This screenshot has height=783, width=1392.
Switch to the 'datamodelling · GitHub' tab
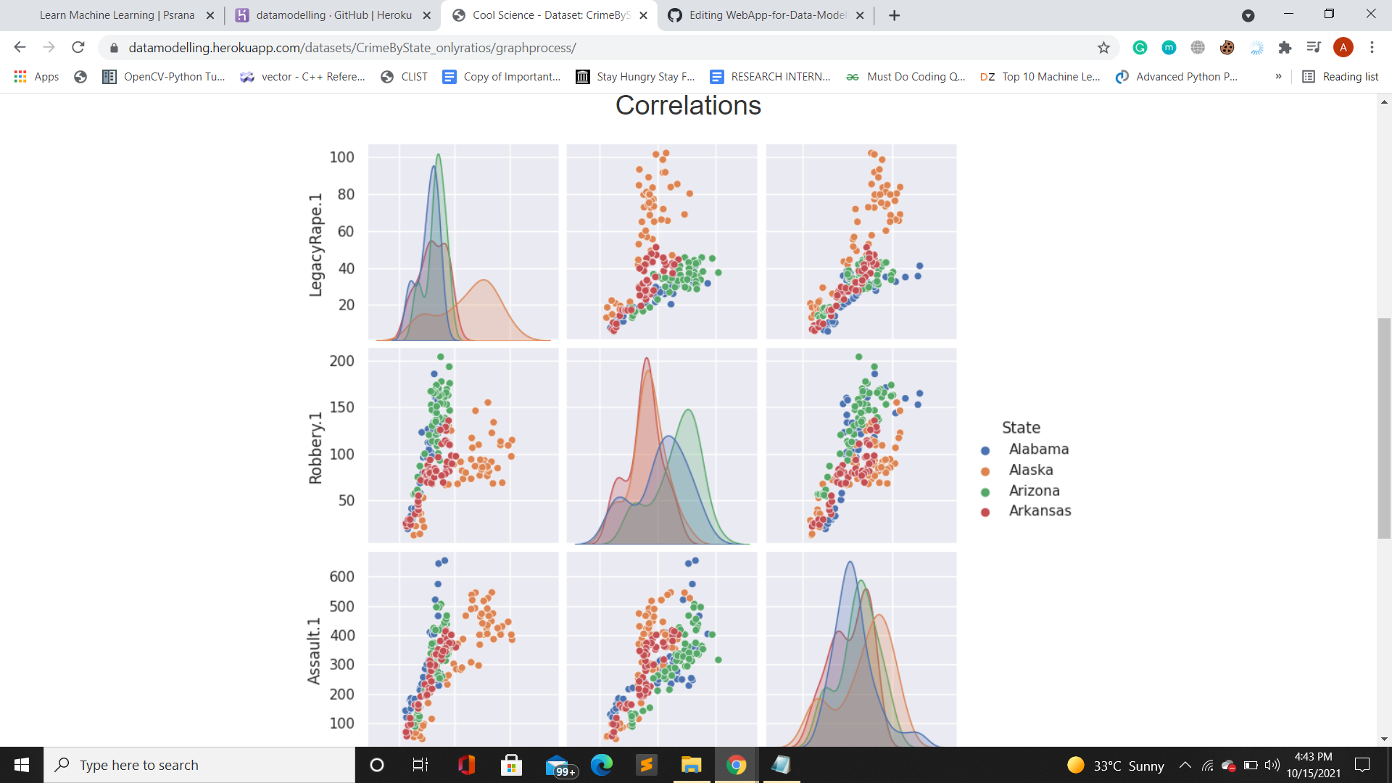point(326,14)
